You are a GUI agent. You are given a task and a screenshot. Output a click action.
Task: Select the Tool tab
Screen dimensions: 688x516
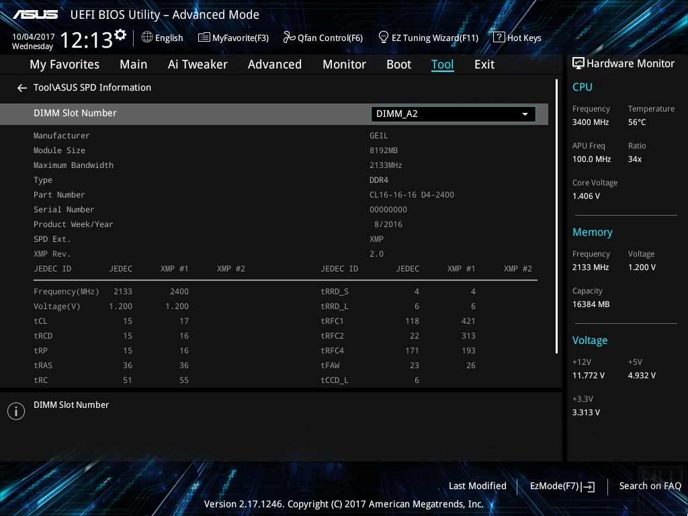442,64
